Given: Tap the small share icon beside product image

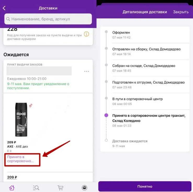Looking at the screenshot, I should point(31,105).
